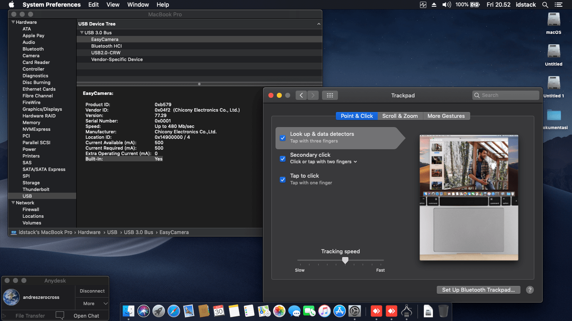Open Spotlight search in menu bar
The image size is (572, 321).
click(545, 5)
